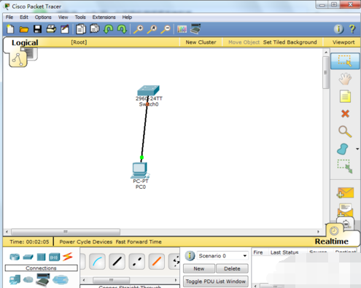The height and width of the screenshot is (288, 361).
Task: Open the Extensions menu
Action: pyautogui.click(x=104, y=17)
